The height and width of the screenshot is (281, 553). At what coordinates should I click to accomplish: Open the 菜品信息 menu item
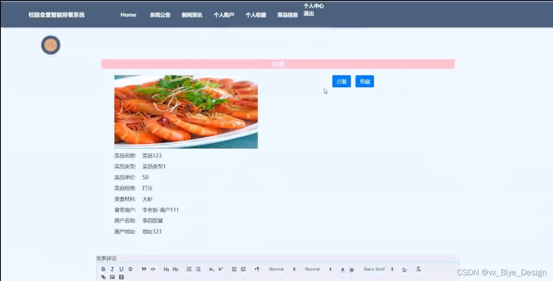[x=287, y=15]
